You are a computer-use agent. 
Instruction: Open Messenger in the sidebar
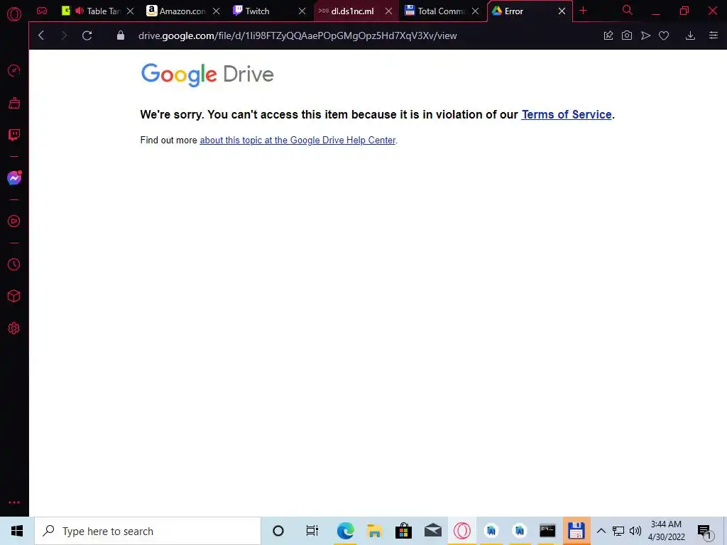(14, 177)
